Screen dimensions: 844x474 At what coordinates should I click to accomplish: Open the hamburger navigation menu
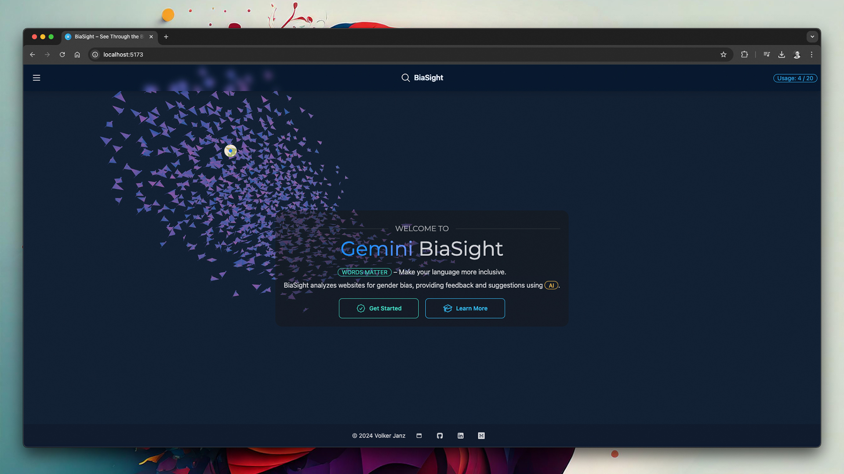coord(36,78)
